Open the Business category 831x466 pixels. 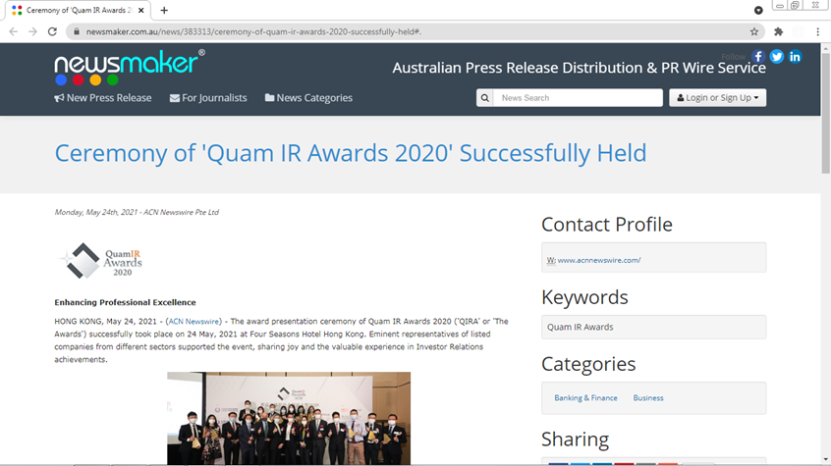[648, 397]
